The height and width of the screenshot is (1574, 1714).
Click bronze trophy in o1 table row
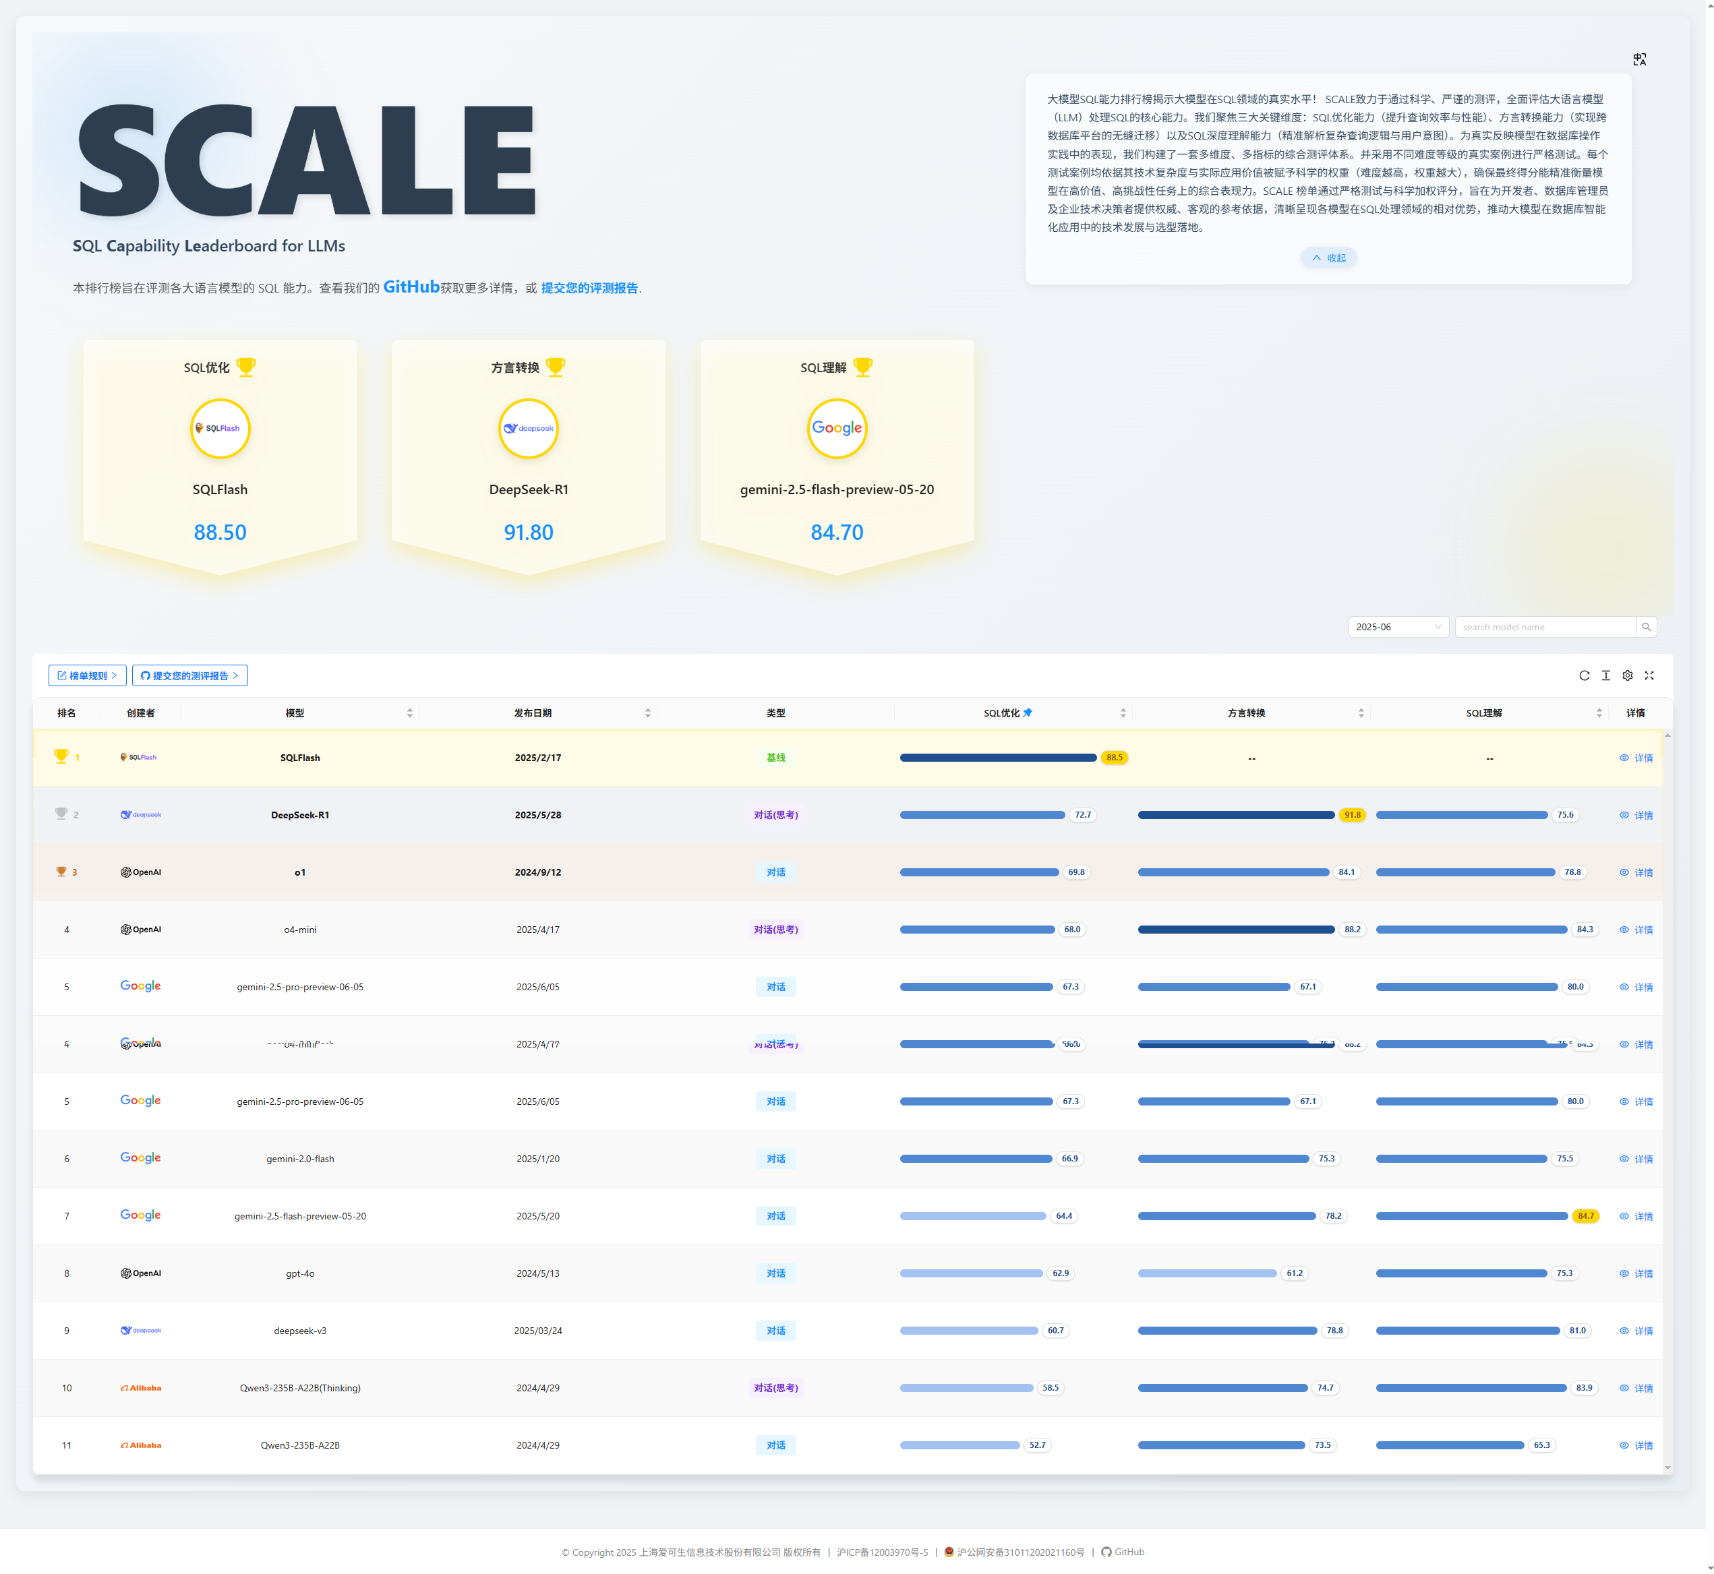[x=61, y=872]
